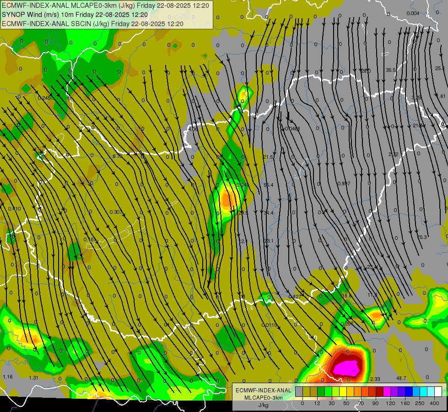Click the map value 4.06
The image size is (448, 412).
(x=193, y=129)
